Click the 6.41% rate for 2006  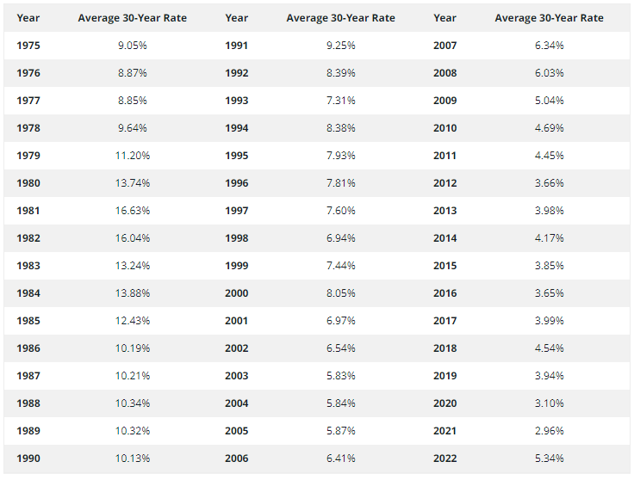point(340,458)
